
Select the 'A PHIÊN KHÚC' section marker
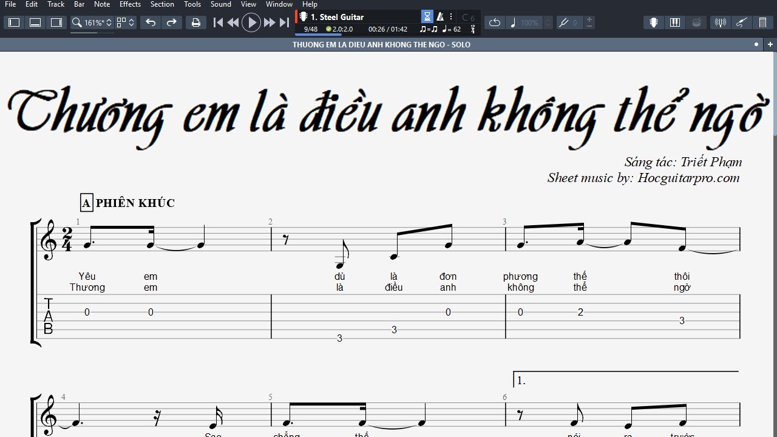(128, 203)
